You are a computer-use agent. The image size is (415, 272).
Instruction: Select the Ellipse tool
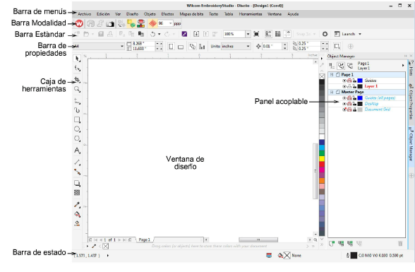pos(77,129)
